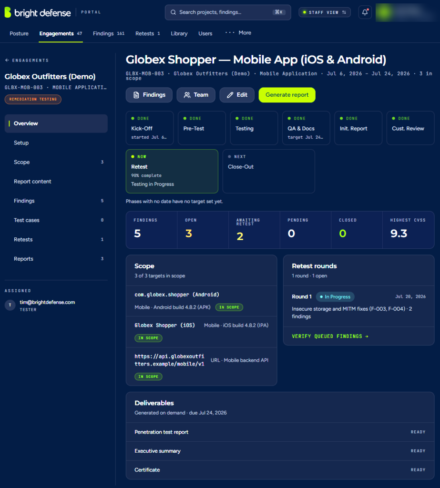Image resolution: width=440 pixels, height=488 pixels.
Task: Click the blurred user profile avatar
Action: pos(385,12)
